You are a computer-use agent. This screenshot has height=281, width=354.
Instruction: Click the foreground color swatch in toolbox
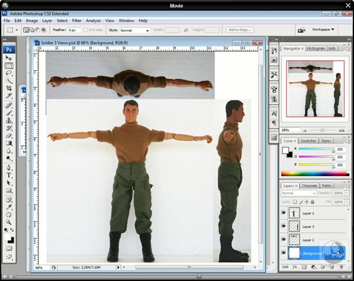point(8,237)
